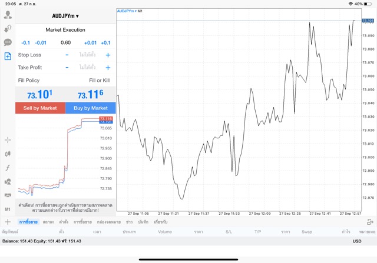Select the new order icon
The width and height of the screenshot is (377, 263).
coord(8,56)
